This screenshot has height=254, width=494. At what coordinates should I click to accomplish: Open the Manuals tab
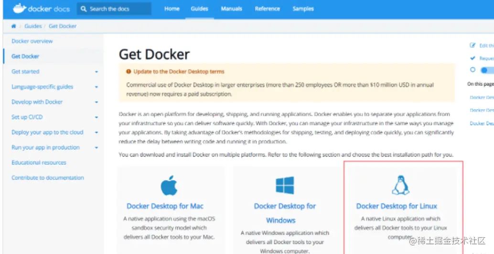[231, 9]
